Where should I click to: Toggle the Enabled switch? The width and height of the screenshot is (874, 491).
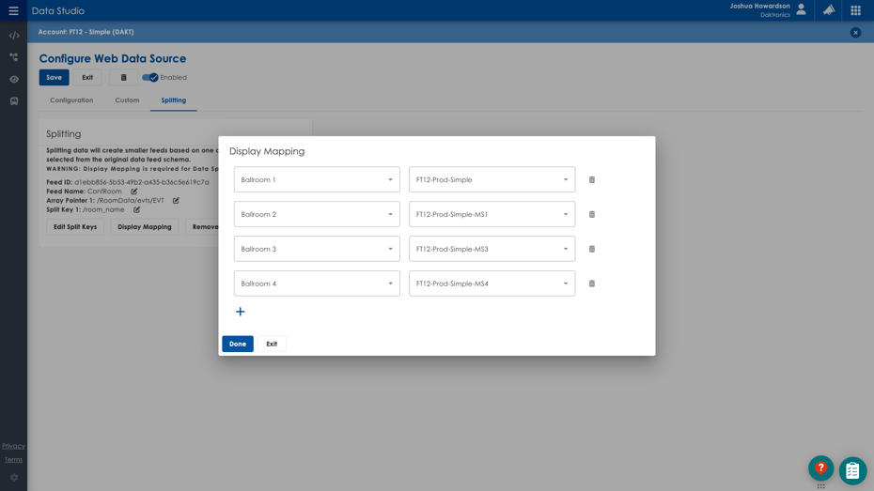[x=150, y=78]
